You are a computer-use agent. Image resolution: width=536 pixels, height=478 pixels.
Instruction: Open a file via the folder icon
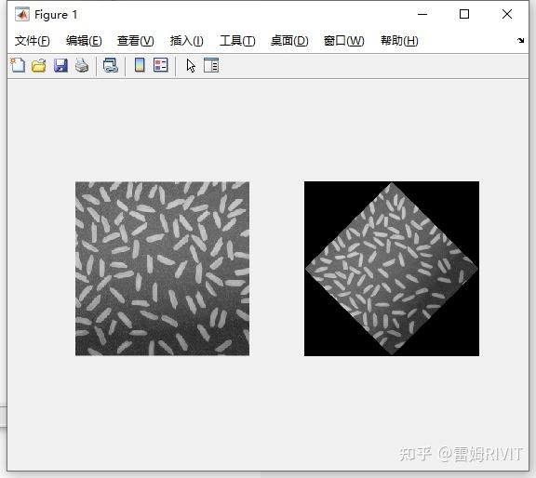point(39,65)
